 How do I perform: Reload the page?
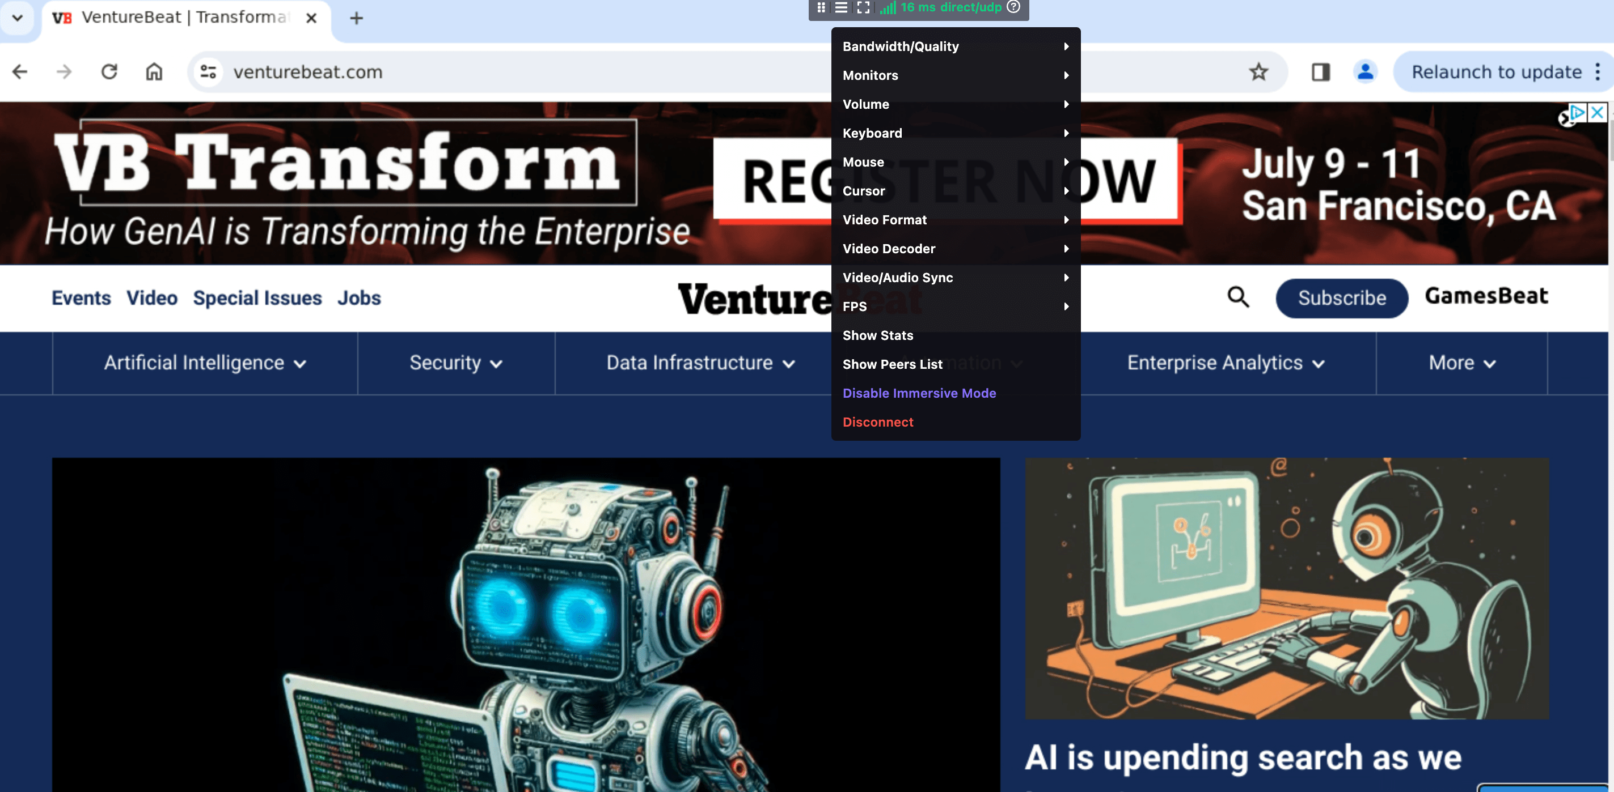click(109, 72)
